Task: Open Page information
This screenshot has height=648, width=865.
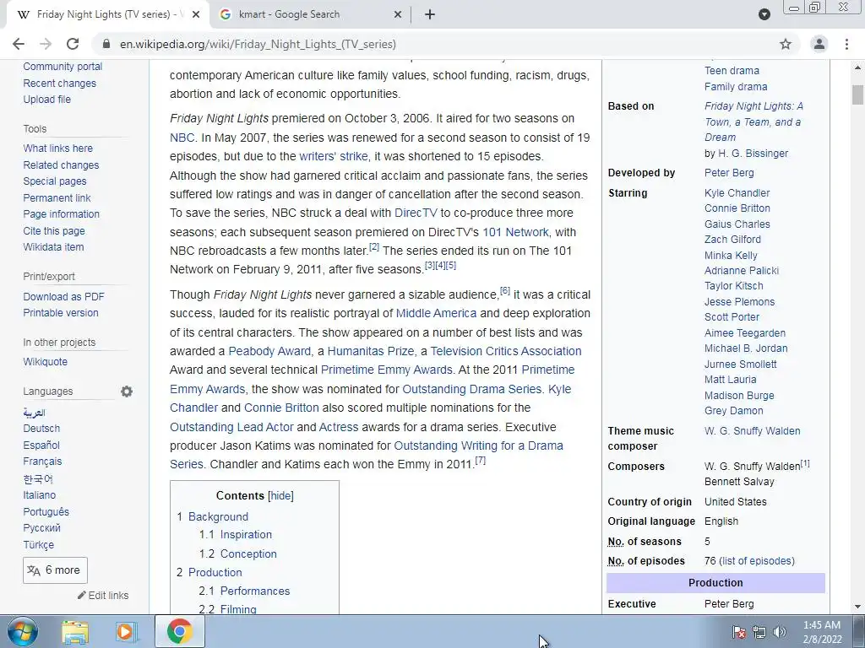Action: [61, 213]
